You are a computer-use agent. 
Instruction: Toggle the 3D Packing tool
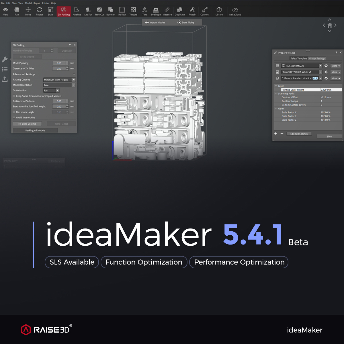(64, 11)
